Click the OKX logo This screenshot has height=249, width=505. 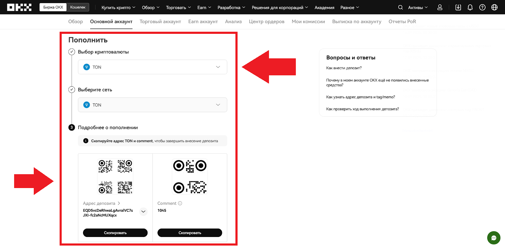click(19, 7)
